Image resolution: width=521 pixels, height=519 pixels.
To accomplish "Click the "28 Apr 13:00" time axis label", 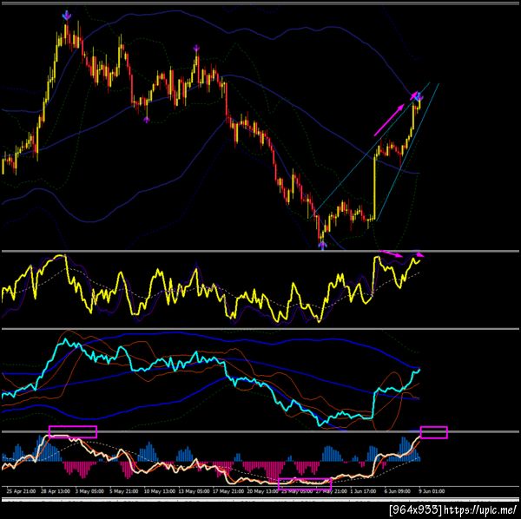I will [56, 491].
